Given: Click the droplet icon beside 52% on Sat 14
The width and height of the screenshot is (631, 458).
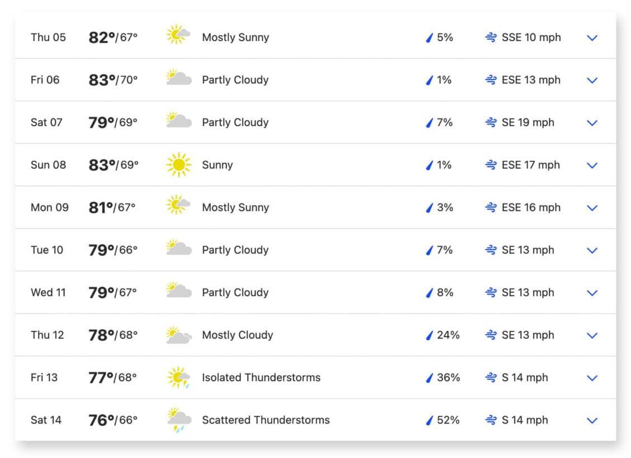Looking at the screenshot, I should [x=428, y=419].
